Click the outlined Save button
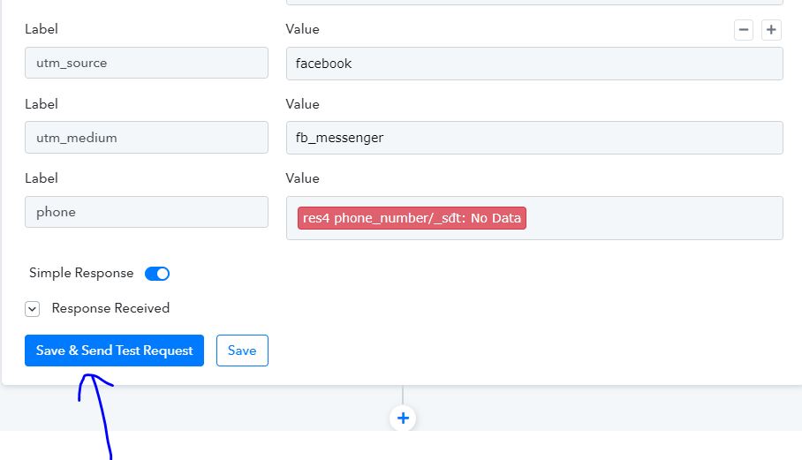The width and height of the screenshot is (802, 460). tap(242, 351)
